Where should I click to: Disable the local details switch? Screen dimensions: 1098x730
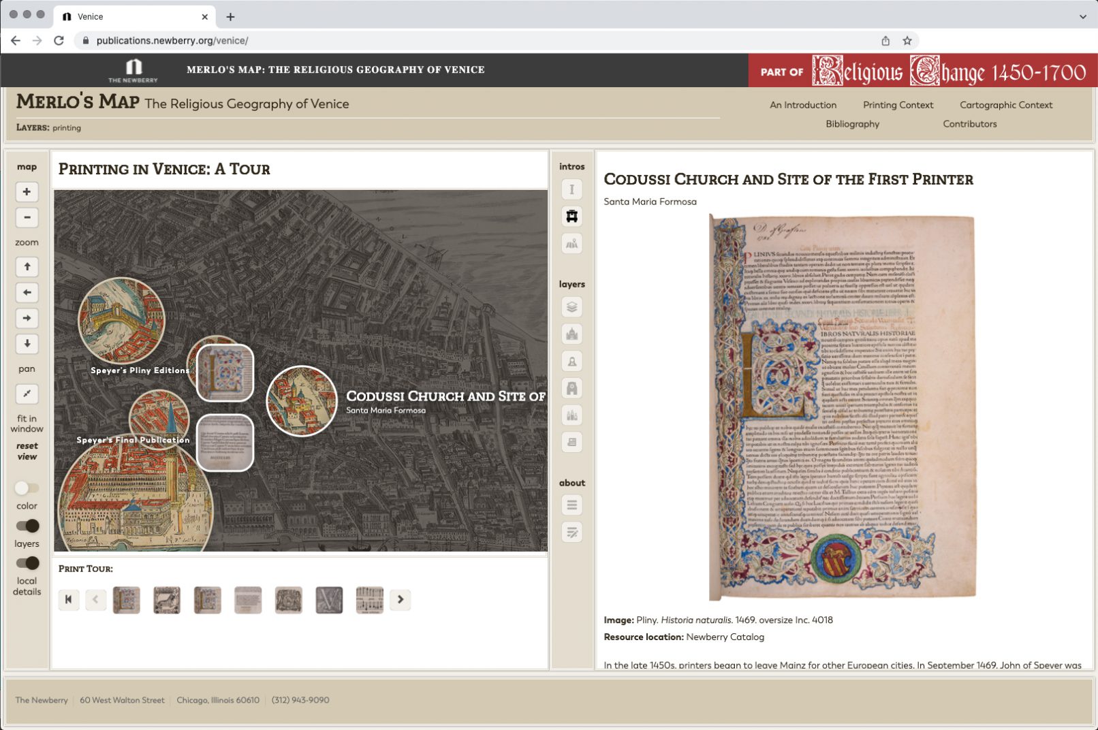[x=27, y=563]
